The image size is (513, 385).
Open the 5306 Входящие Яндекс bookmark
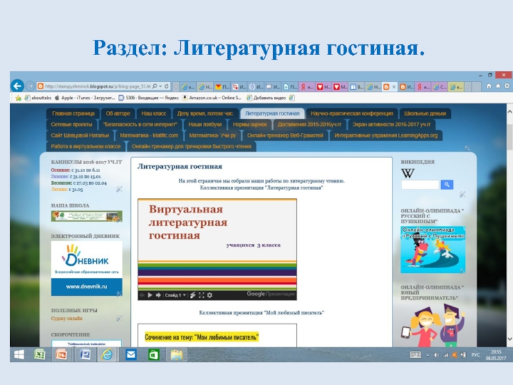pyautogui.click(x=149, y=98)
